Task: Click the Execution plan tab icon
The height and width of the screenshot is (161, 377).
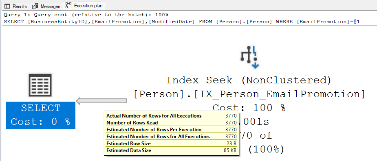Action: tap(68, 5)
